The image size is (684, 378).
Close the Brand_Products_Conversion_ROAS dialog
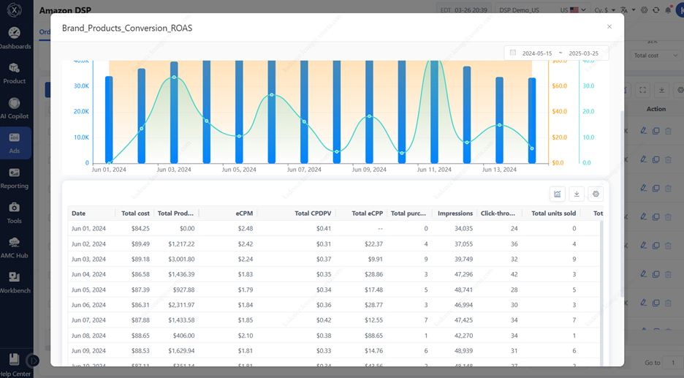point(609,27)
